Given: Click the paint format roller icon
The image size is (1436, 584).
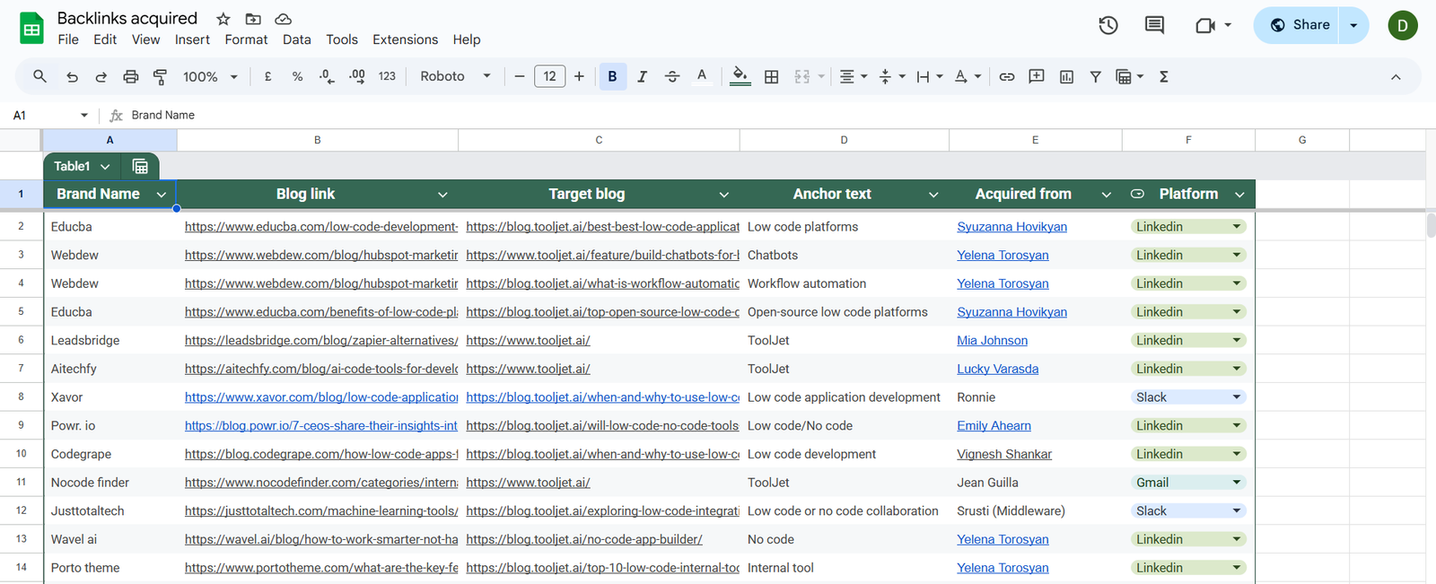Looking at the screenshot, I should click(161, 77).
